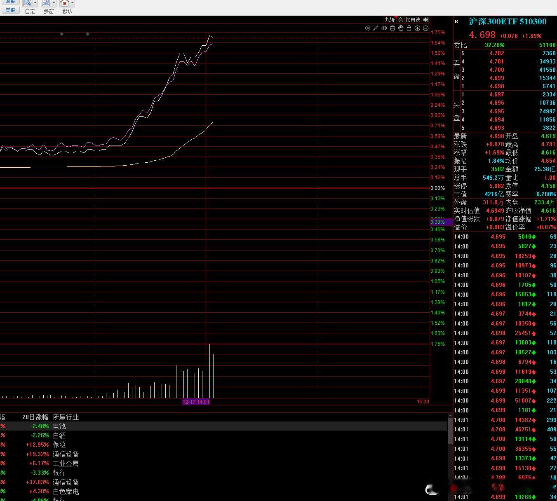
Task: Select buy level 3 volume 24992
Action: (x=548, y=111)
